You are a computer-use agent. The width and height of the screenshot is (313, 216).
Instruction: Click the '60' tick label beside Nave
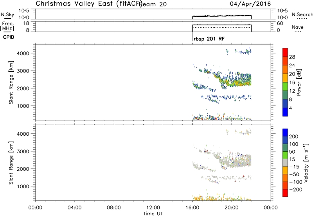pos(280,23)
